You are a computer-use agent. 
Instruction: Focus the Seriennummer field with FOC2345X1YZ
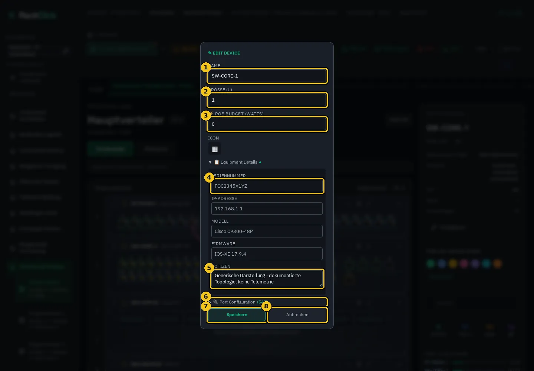pyautogui.click(x=267, y=186)
